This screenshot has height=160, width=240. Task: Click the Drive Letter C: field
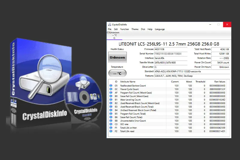click(x=171, y=67)
